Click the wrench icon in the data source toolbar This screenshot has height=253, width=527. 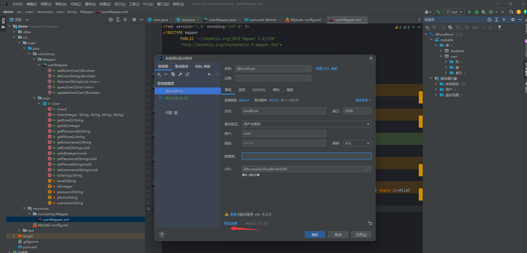pos(180,74)
